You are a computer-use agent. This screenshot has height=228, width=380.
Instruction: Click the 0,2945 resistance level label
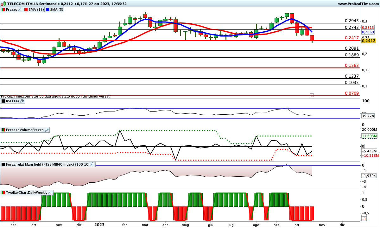click(351, 21)
